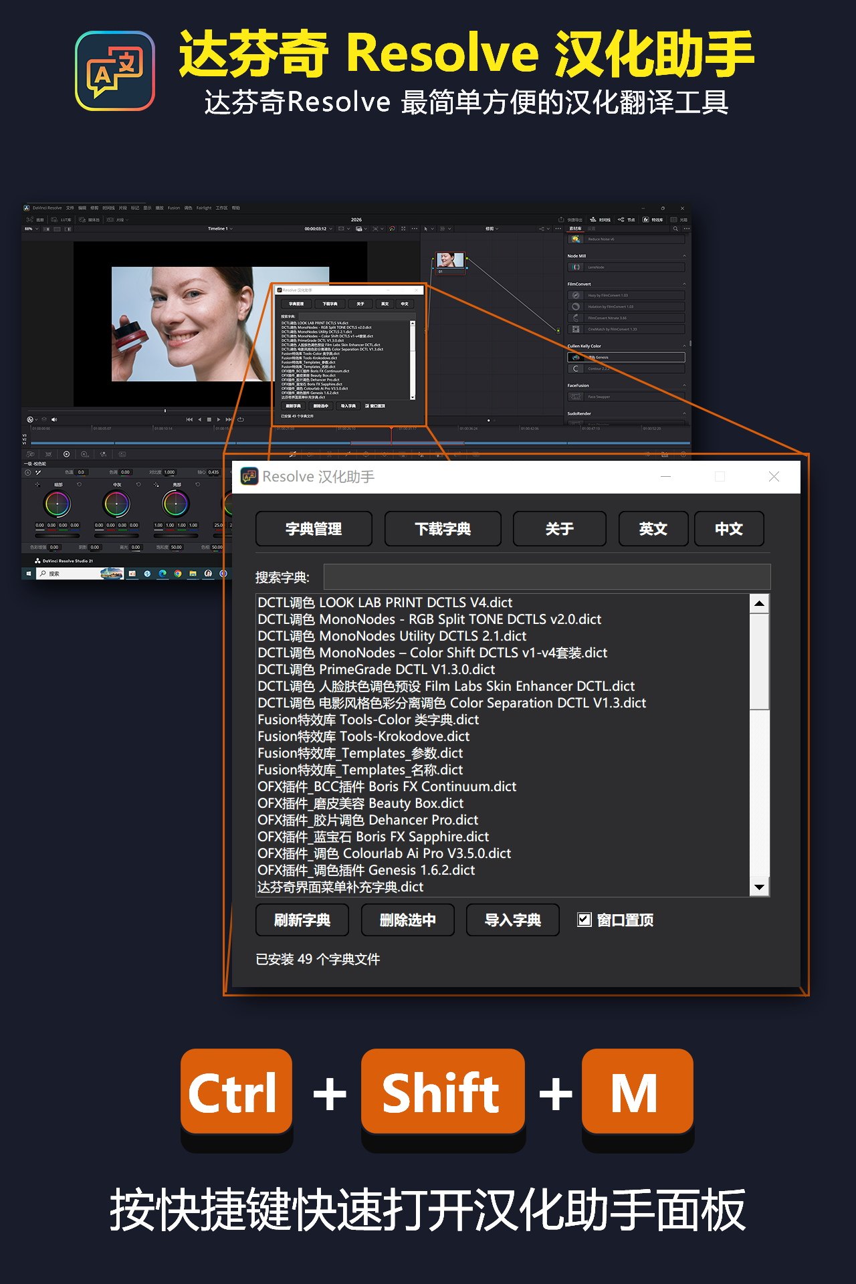Select 'DCTL调色 LOOK LAB PRINT DCTLS V4.dict' in large list
856x1284 pixels.
tap(385, 603)
